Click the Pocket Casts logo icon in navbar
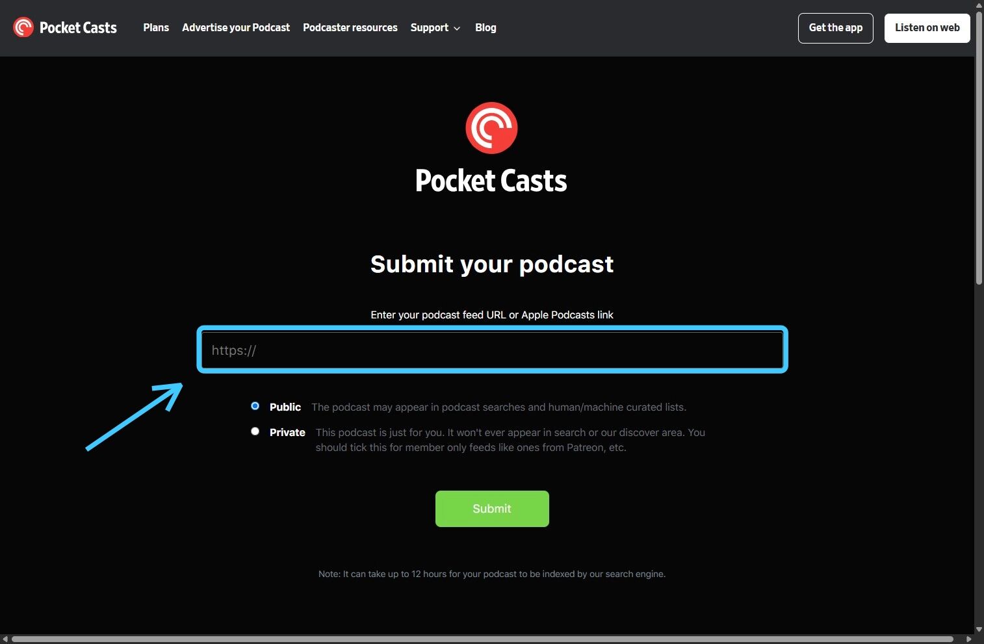Image resolution: width=984 pixels, height=644 pixels. click(x=23, y=27)
